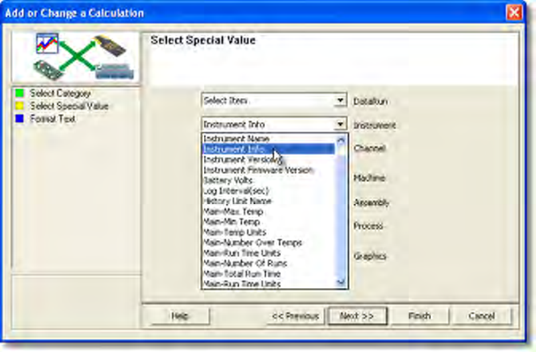Viewport: 536px width, 352px height.
Task: Click the Process label
Action: [368, 226]
